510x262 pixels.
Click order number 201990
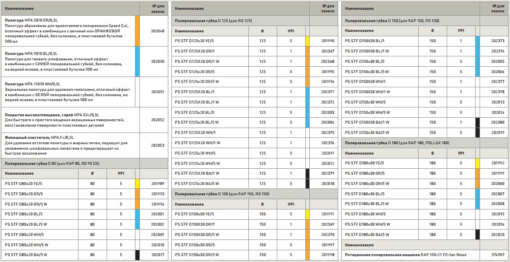pyautogui.click(x=328, y=41)
